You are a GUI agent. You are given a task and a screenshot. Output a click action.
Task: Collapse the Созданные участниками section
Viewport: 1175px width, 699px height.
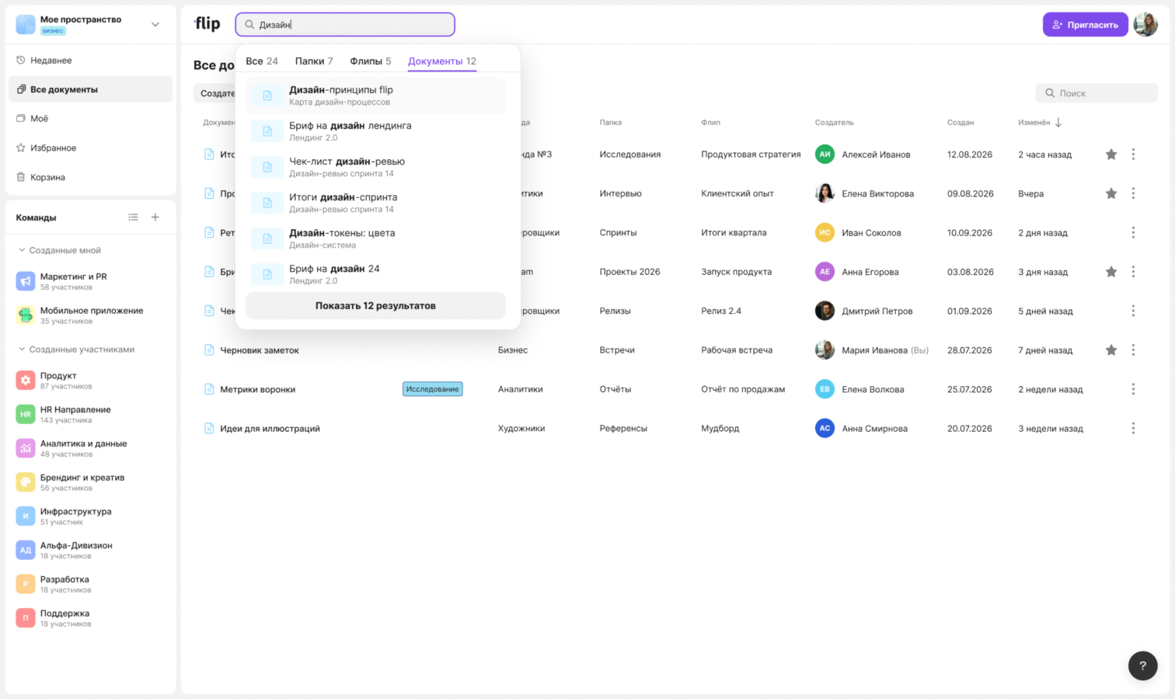tap(22, 349)
